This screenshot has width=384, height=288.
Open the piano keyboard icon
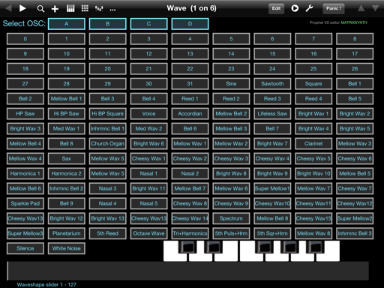70,8
